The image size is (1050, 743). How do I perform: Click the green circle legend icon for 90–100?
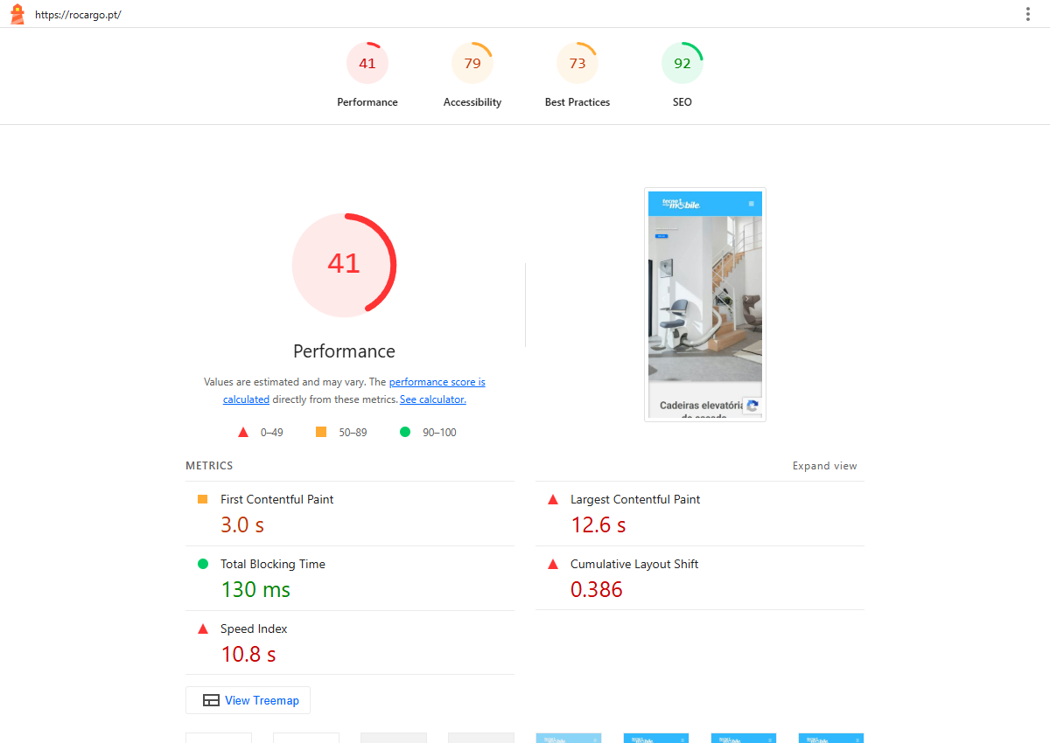click(405, 432)
